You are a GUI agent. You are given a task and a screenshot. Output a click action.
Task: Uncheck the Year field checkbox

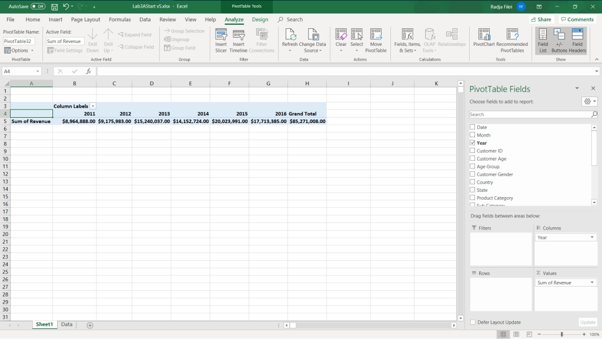(472, 143)
